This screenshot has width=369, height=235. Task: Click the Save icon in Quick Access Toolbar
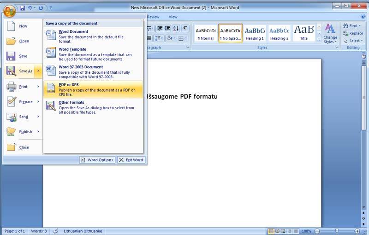pyautogui.click(x=22, y=8)
